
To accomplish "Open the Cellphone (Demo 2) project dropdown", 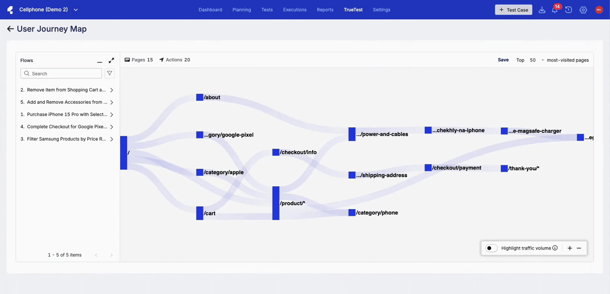I will click(x=48, y=9).
